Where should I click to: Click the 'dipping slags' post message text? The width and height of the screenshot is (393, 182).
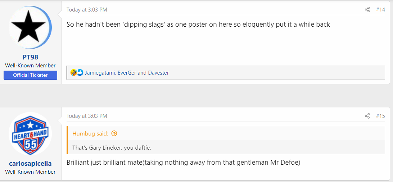pos(198,25)
